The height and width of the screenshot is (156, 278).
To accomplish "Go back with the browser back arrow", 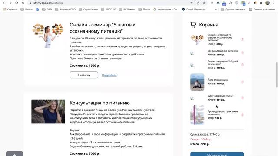I will (4, 3).
